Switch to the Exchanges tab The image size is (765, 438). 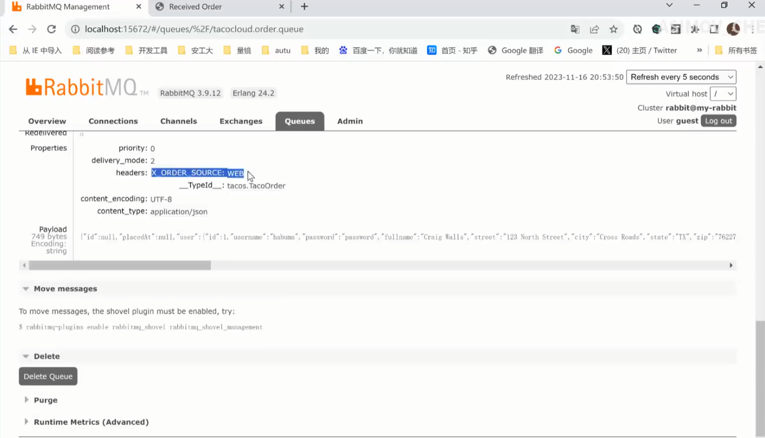pyautogui.click(x=241, y=121)
